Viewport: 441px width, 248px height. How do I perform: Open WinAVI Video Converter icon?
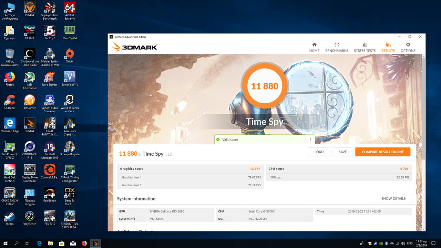[50, 104]
